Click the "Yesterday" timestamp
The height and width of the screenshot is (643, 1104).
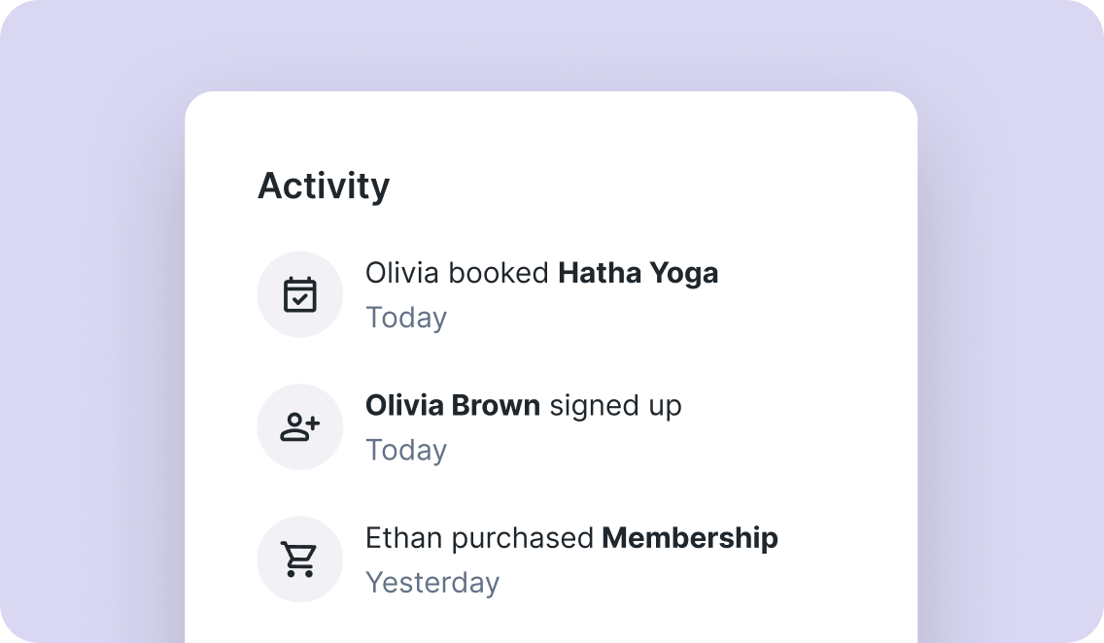click(x=432, y=582)
